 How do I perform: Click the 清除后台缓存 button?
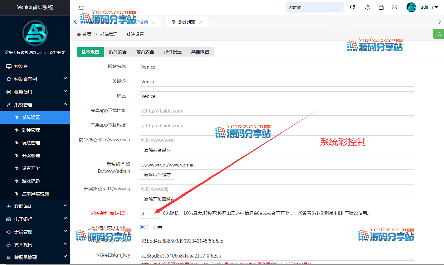click(x=157, y=175)
